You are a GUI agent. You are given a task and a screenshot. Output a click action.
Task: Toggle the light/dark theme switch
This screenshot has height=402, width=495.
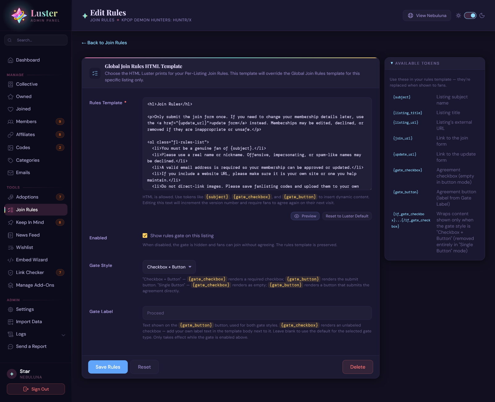[x=470, y=15]
